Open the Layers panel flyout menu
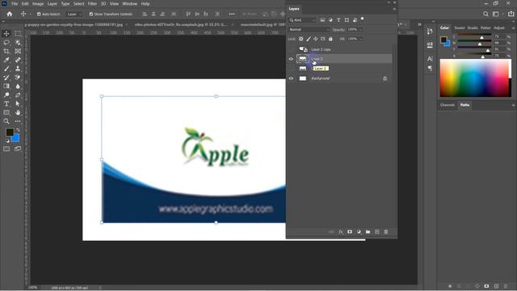Screen dimensions: 517x291 click(394, 9)
